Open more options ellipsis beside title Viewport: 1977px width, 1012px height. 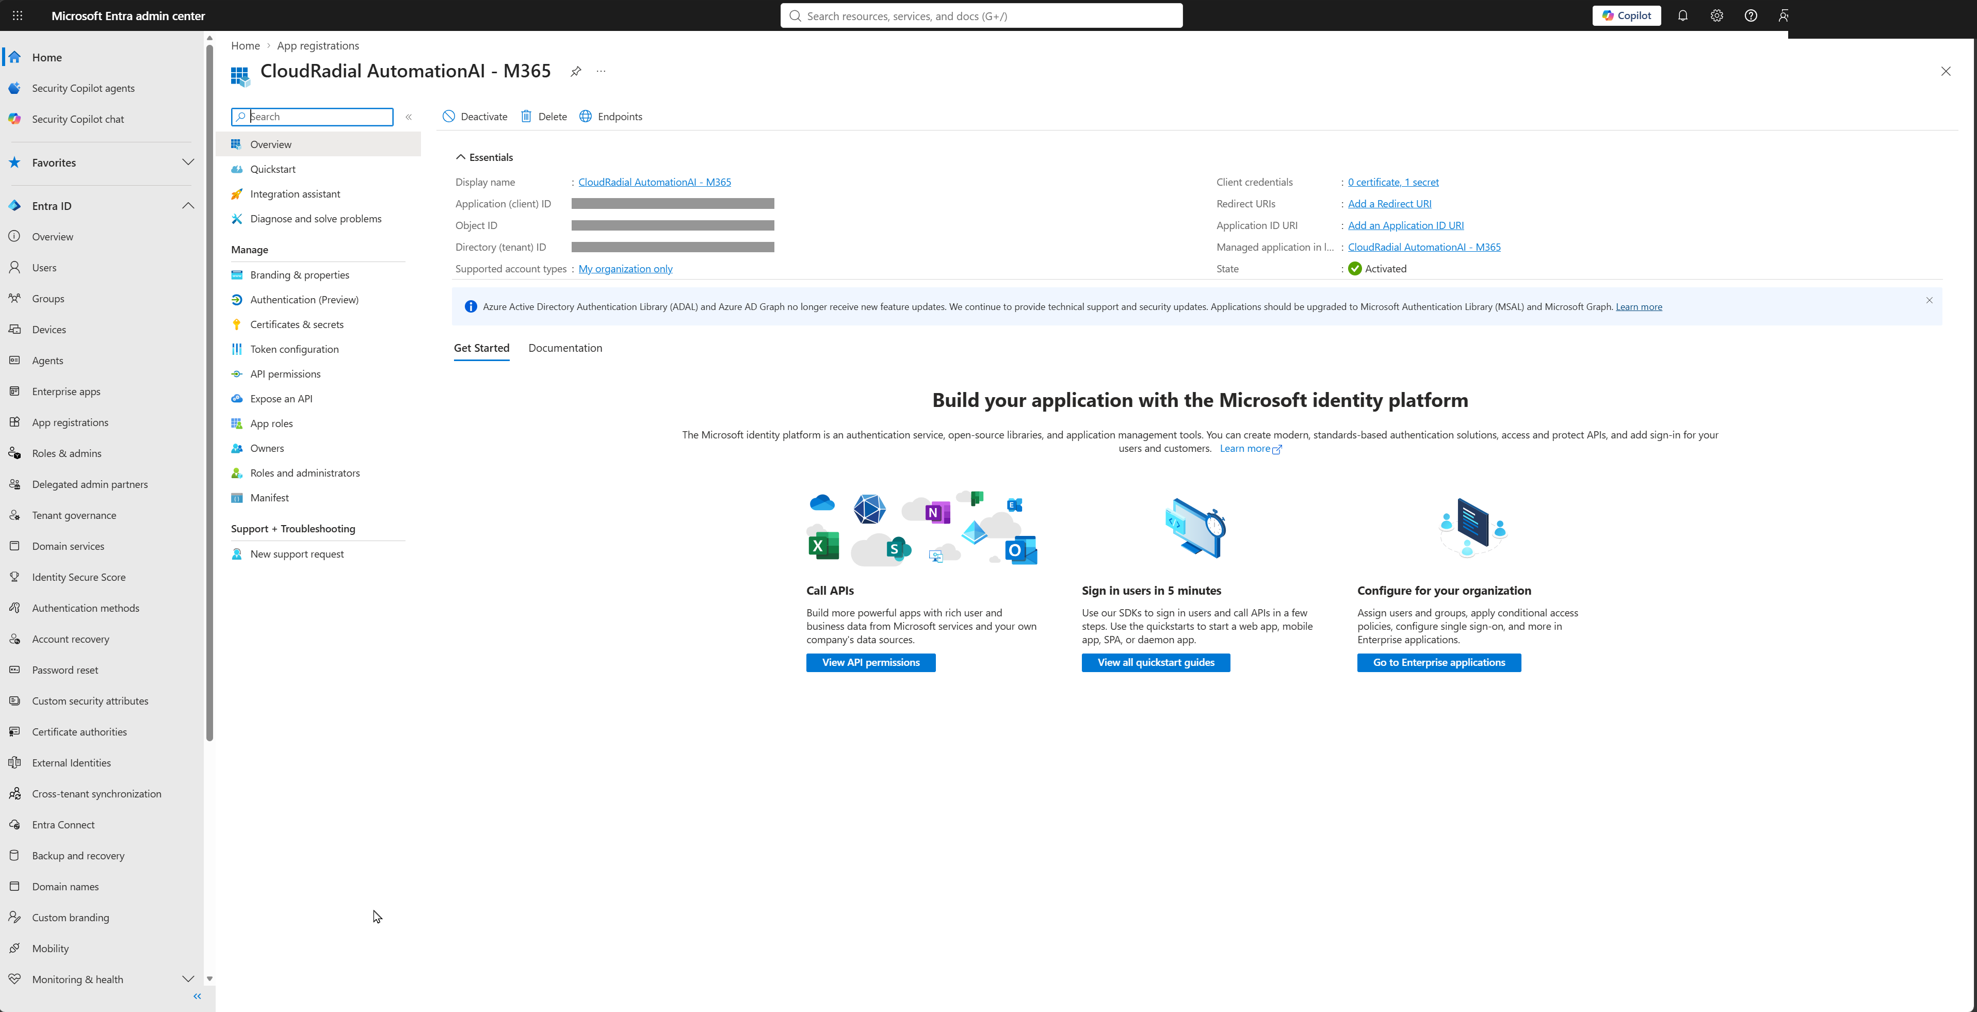[601, 71]
